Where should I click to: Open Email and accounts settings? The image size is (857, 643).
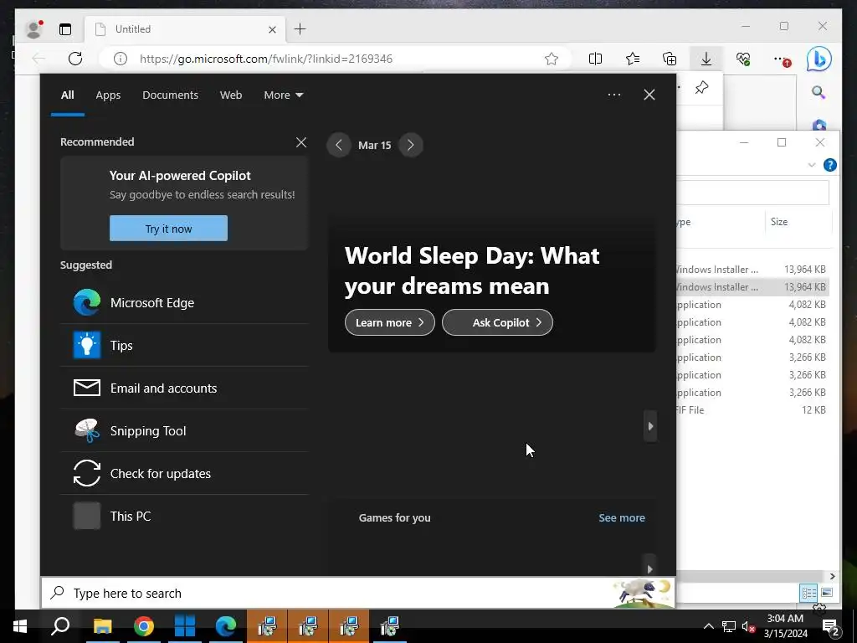click(185, 388)
